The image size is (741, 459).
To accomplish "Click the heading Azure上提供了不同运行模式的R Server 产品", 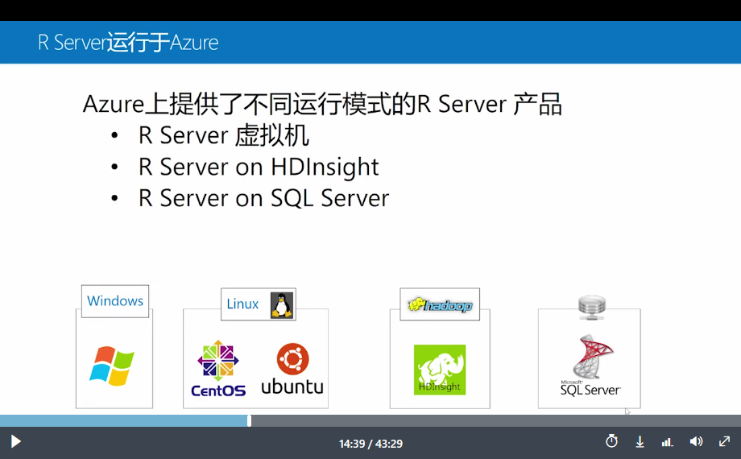I will click(x=322, y=104).
